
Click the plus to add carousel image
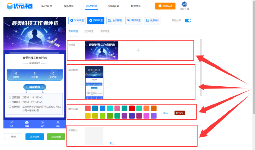(138, 50)
